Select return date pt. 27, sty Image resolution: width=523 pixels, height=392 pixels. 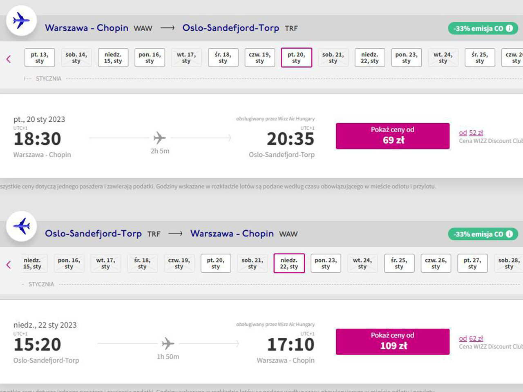(x=472, y=263)
